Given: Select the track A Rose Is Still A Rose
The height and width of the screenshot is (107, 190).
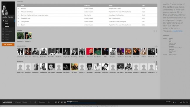Looking at the screenshot, I should [x=27, y=12].
